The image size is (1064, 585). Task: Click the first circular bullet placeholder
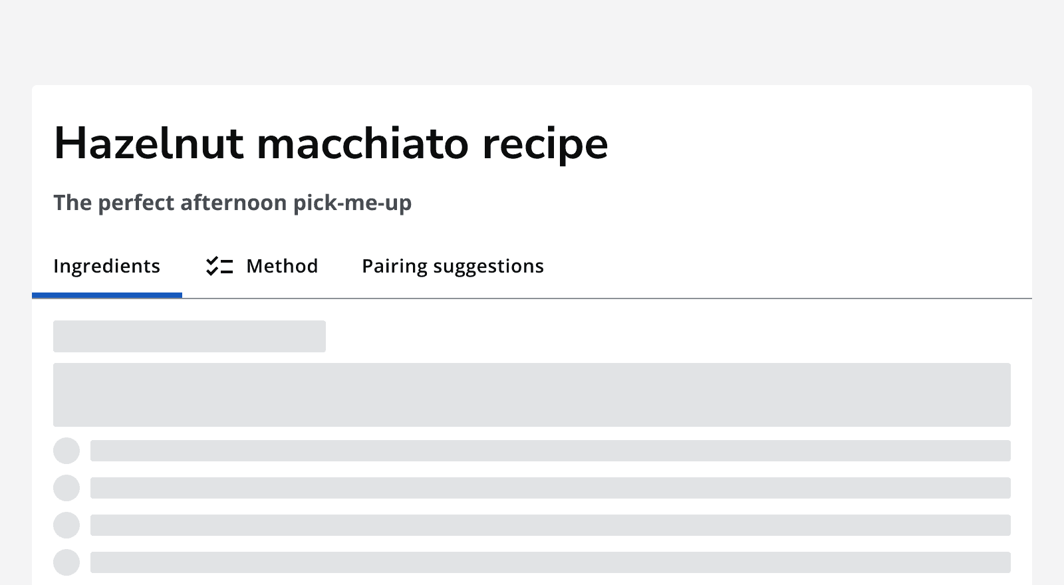(x=66, y=451)
